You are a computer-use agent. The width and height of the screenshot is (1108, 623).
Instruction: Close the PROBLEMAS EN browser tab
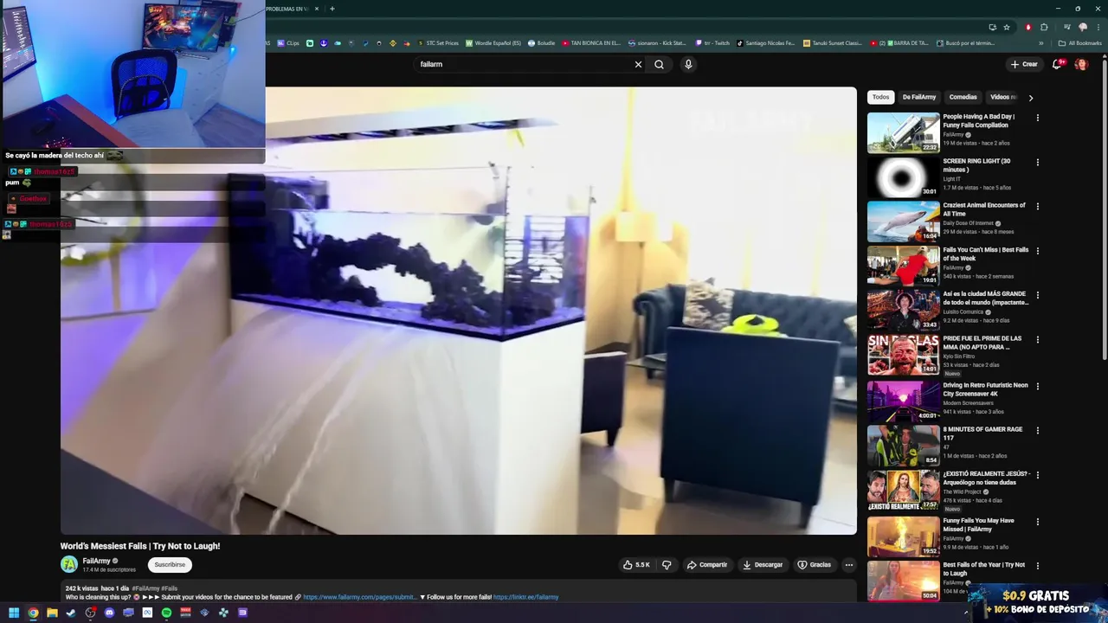317,9
